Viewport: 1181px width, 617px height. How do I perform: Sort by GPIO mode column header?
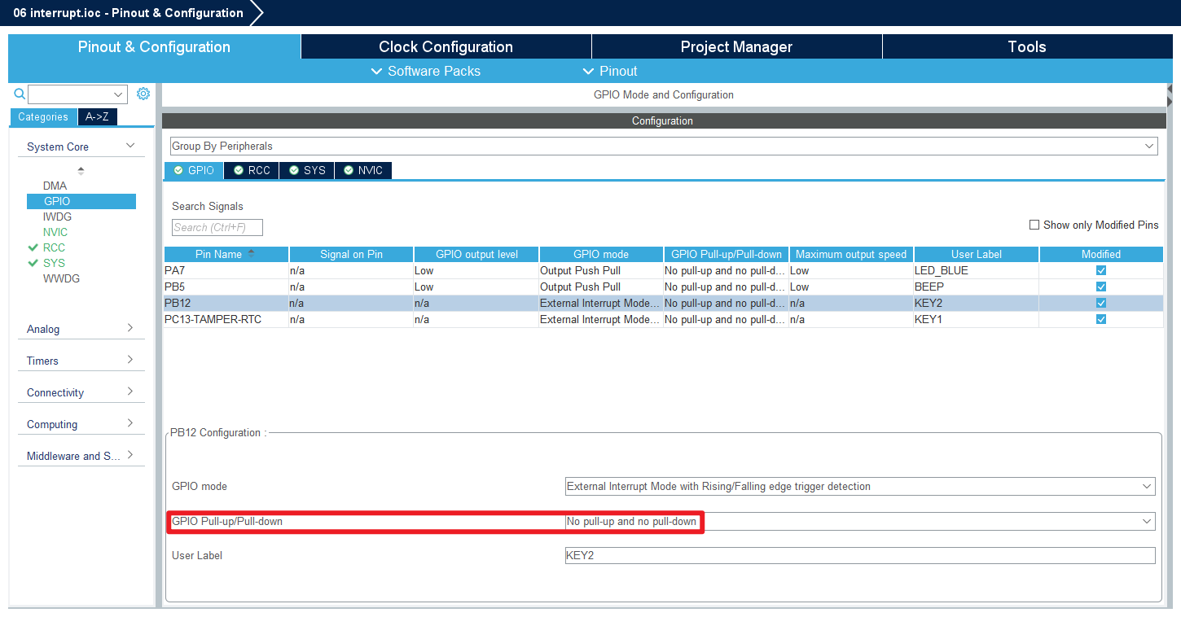click(x=601, y=254)
